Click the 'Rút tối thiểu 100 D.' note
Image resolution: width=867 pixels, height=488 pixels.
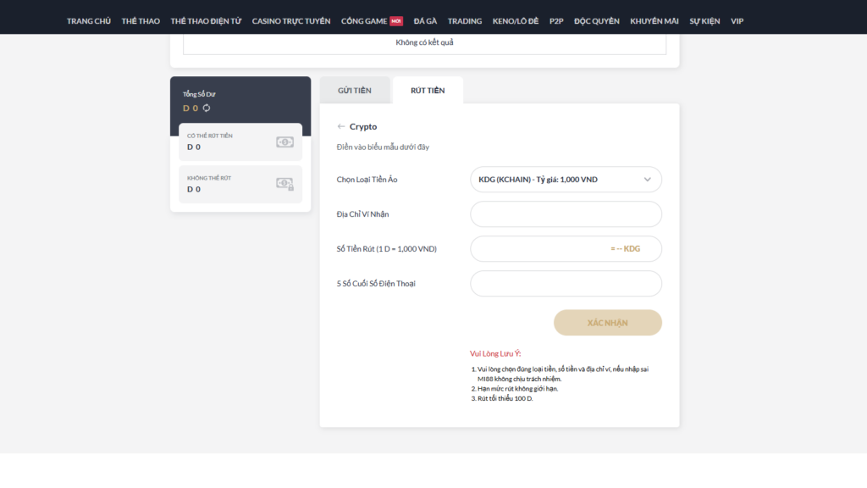(x=505, y=398)
